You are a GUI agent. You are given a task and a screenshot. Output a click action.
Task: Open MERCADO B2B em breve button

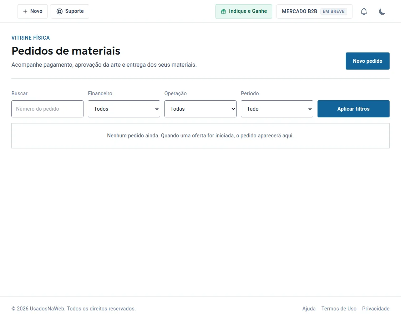(314, 11)
